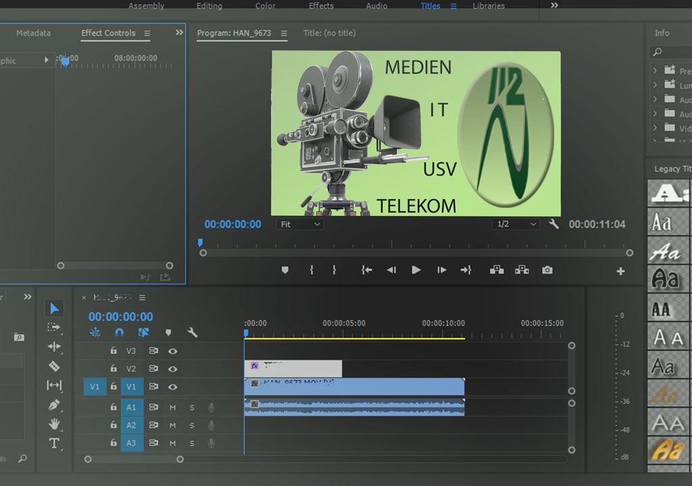Step back one frame
692x486 pixels.
(391, 270)
